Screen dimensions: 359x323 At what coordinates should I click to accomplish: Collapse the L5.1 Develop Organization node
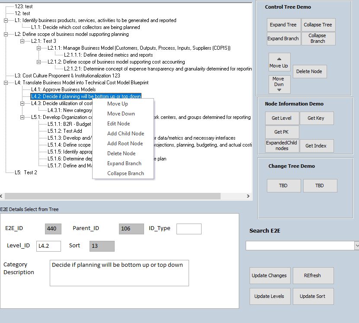22,117
